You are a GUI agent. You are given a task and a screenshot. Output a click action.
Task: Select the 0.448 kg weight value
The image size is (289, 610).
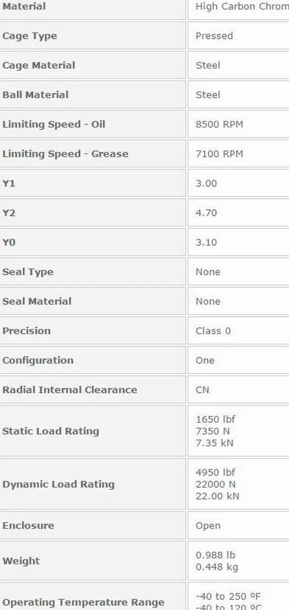tap(217, 567)
